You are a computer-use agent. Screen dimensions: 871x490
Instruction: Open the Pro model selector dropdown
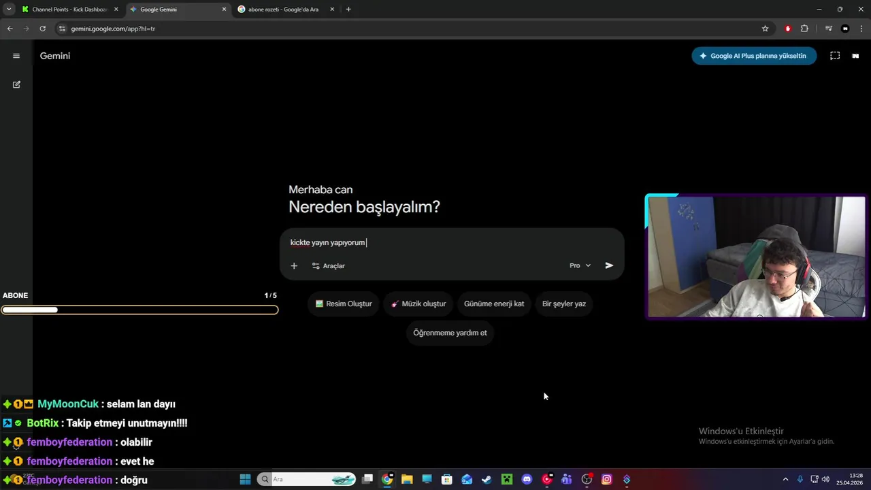[580, 265]
